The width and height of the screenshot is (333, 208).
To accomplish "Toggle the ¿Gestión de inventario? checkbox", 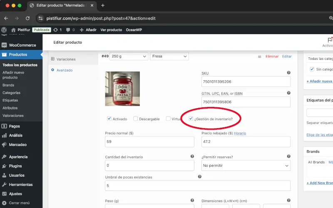I will pos(191,119).
